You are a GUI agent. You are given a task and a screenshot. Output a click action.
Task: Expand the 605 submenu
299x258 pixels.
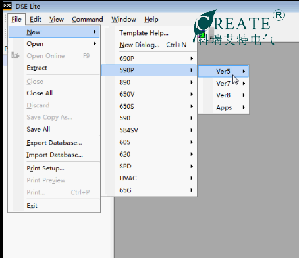(x=149, y=142)
